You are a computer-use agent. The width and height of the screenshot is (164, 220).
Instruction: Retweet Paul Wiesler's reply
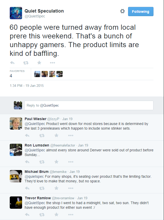point(42,135)
